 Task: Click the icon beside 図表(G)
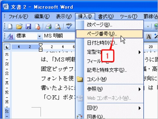point(80,116)
